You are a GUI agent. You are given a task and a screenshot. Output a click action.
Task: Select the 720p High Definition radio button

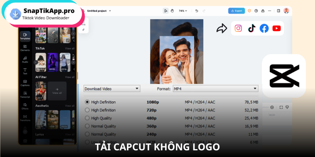click(87, 110)
